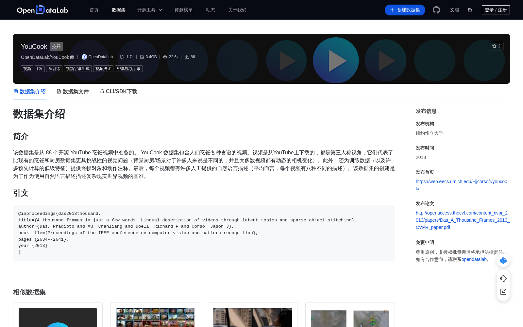Switch language to En
The image size is (523, 327).
click(x=471, y=10)
